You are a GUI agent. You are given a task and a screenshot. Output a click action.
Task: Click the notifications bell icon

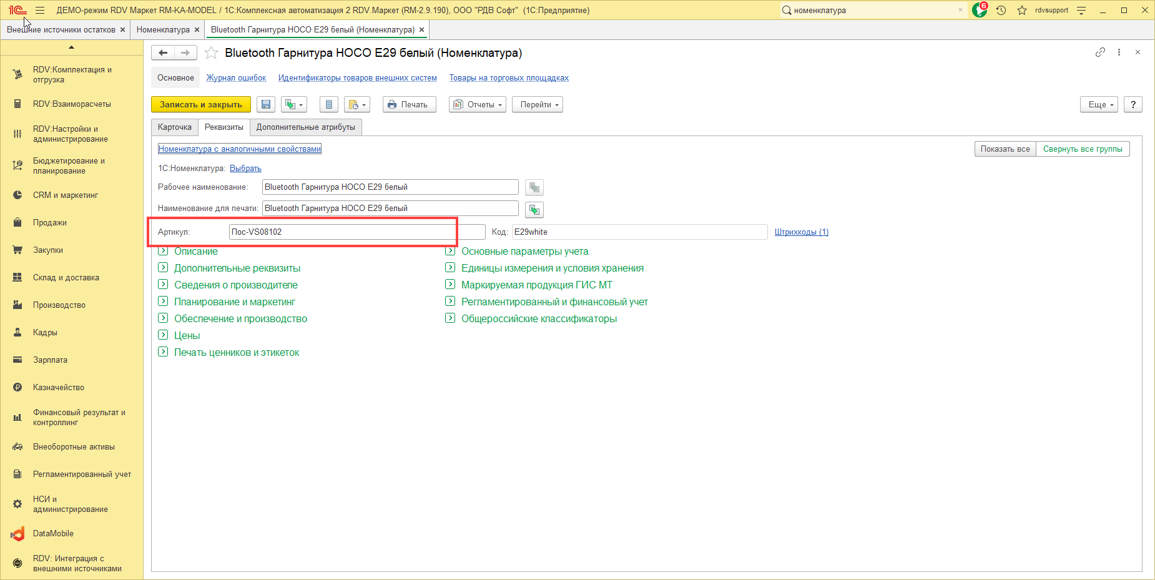click(x=979, y=10)
